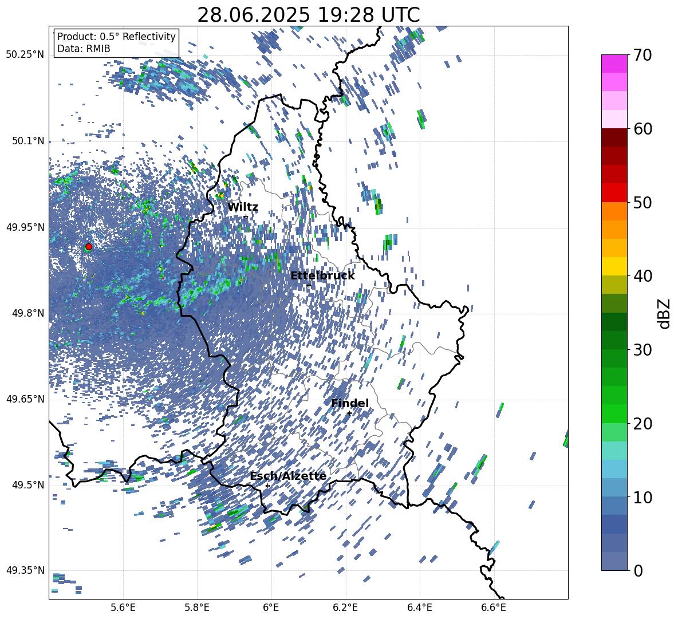678x619 pixels.
Task: Click the magenta top swatch of colorbar
Action: [x=614, y=64]
